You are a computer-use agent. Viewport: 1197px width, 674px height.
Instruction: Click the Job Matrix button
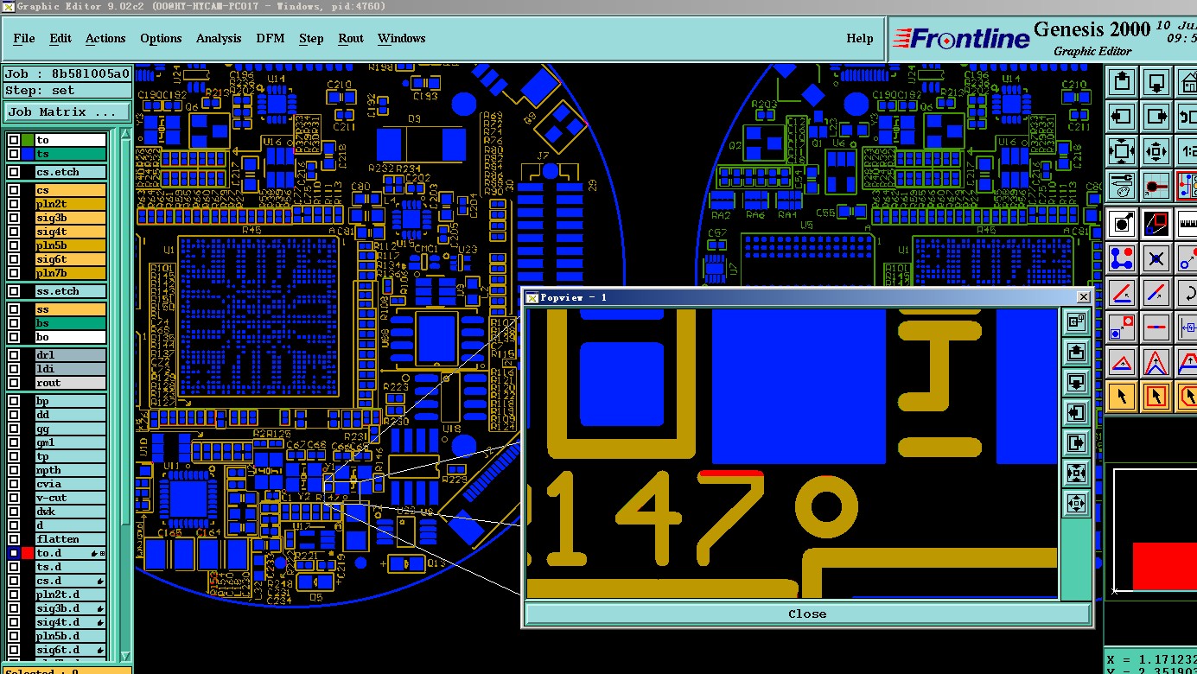[67, 111]
